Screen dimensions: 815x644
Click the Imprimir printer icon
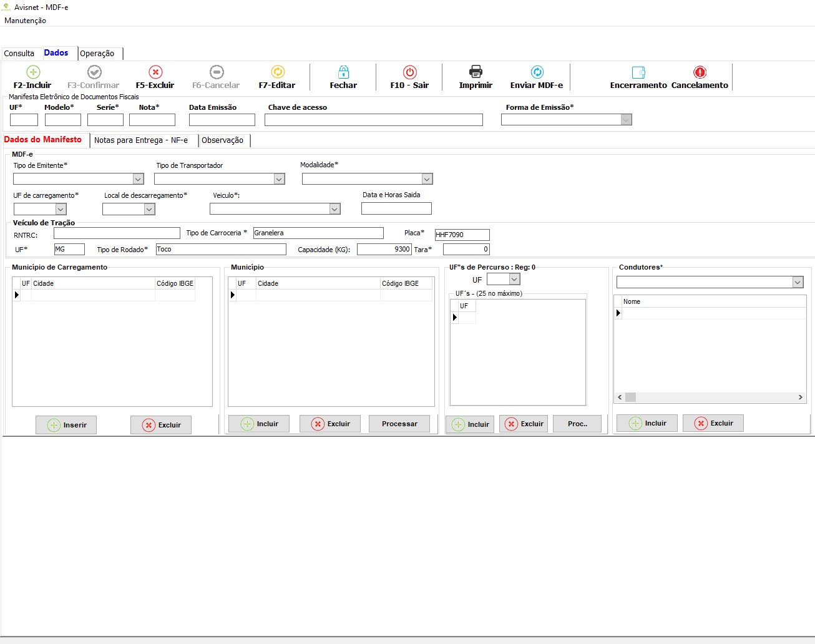tap(476, 72)
